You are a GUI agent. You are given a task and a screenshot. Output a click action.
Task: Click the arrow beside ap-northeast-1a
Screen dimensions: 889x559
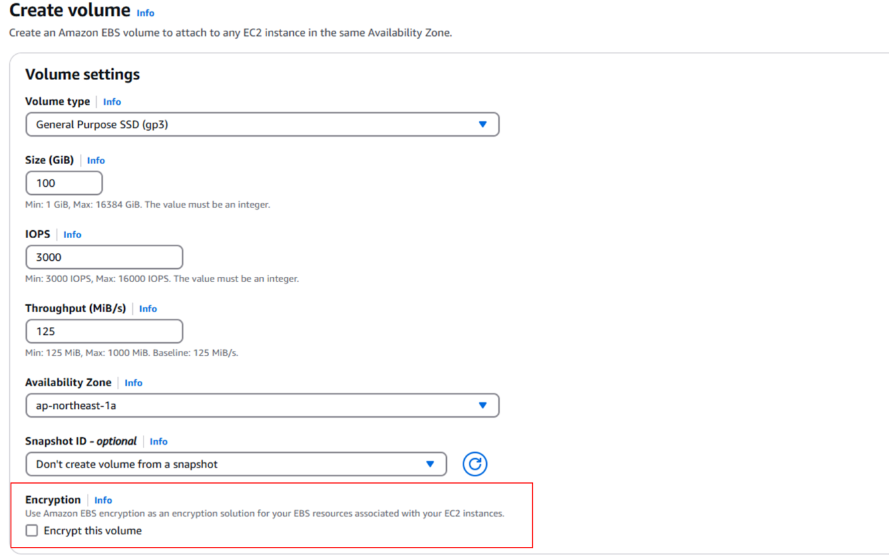coord(482,406)
